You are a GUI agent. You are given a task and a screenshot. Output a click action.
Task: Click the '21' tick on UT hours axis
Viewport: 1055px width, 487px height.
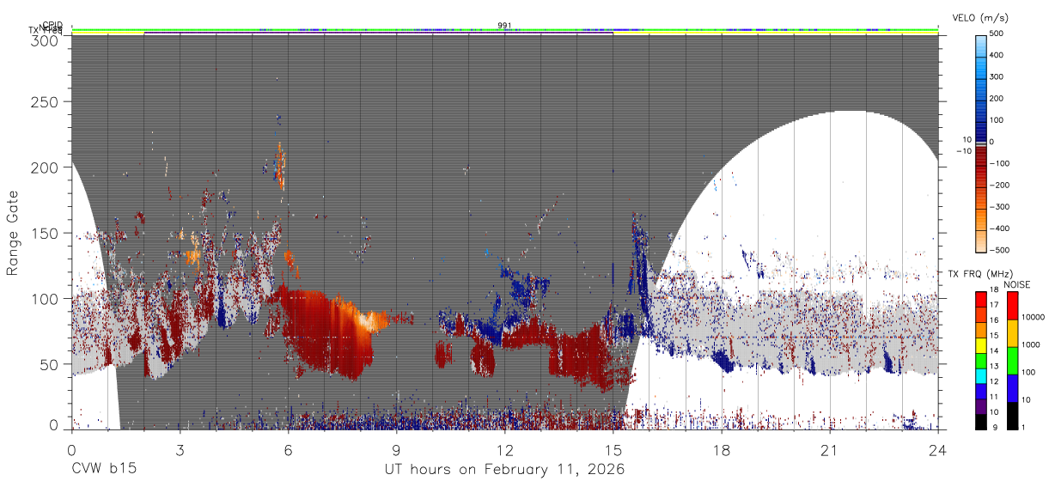[x=829, y=449]
